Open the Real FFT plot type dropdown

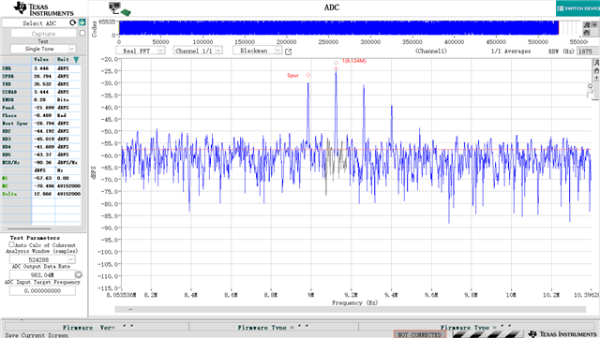coord(141,51)
